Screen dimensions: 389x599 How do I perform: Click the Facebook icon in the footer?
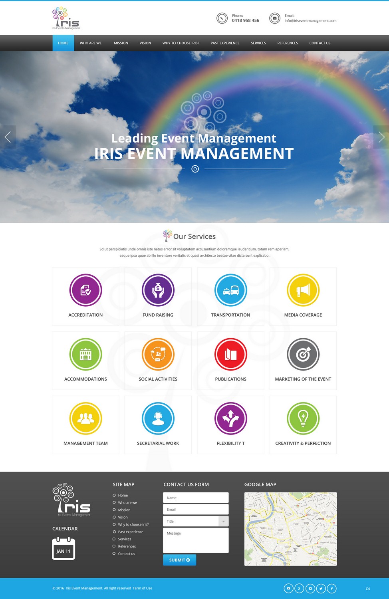[332, 588]
